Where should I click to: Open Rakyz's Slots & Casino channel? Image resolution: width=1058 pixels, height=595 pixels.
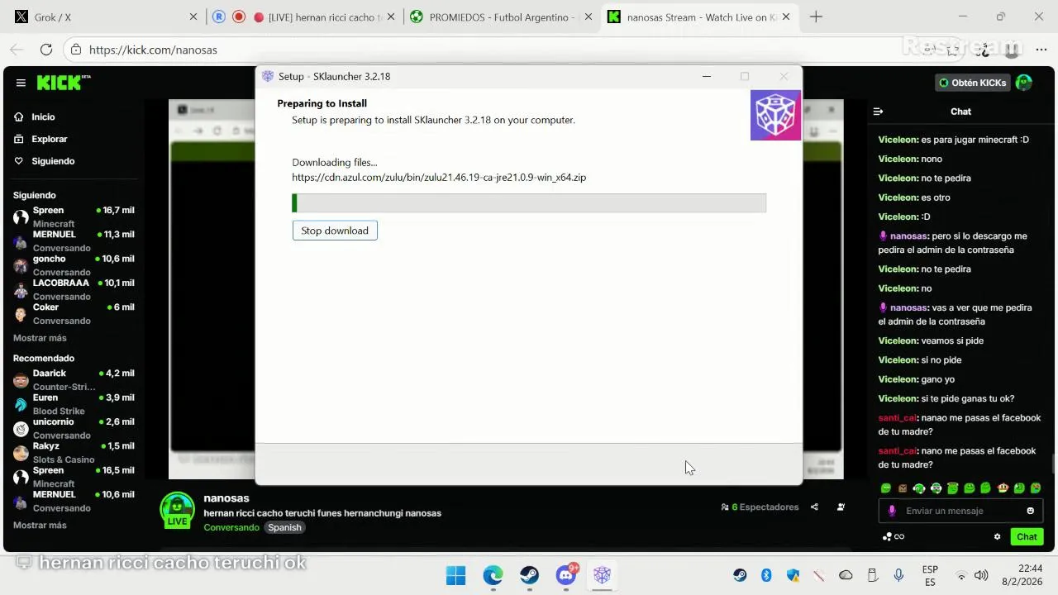tap(74, 452)
